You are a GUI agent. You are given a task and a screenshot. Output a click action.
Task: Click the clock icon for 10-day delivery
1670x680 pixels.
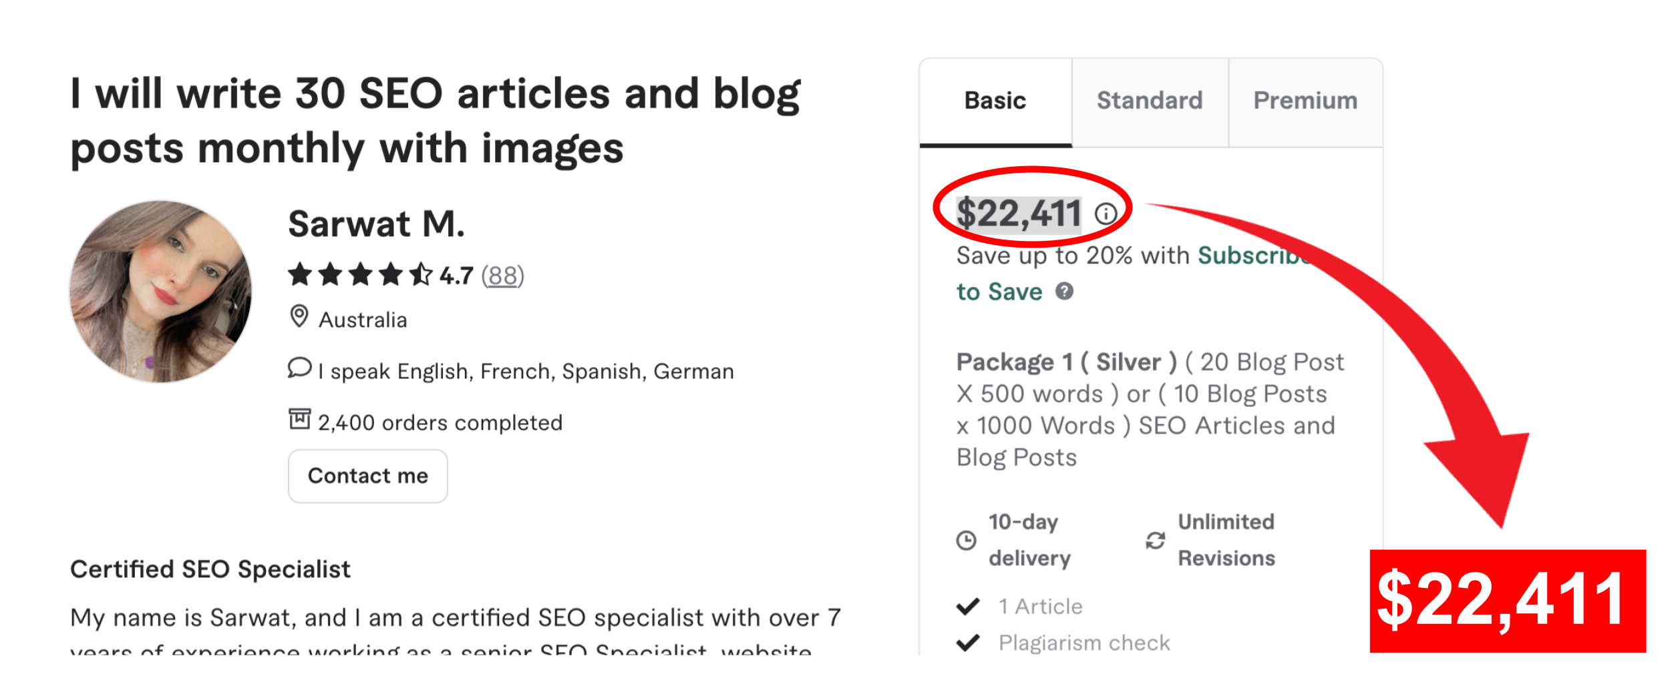point(966,540)
